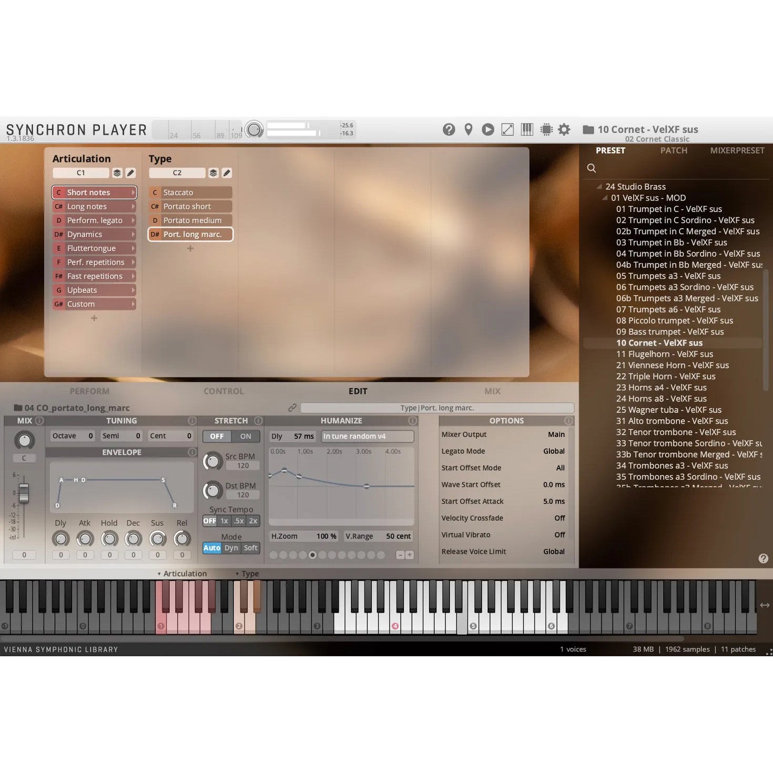773x773 pixels.
Task: Click the resize window icon in toolbar
Action: 507,129
